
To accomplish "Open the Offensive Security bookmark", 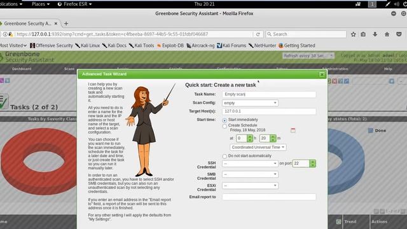I will click(52, 46).
